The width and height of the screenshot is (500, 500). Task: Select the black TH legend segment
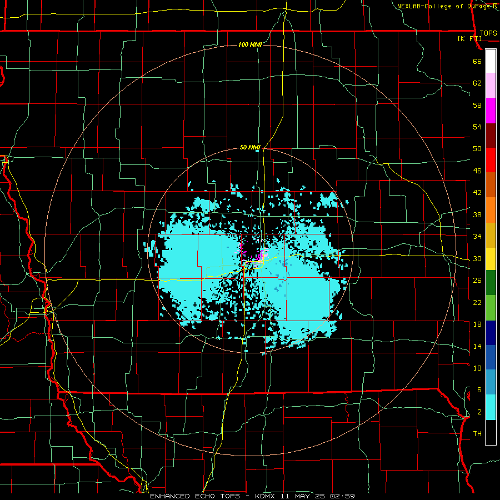[491, 432]
